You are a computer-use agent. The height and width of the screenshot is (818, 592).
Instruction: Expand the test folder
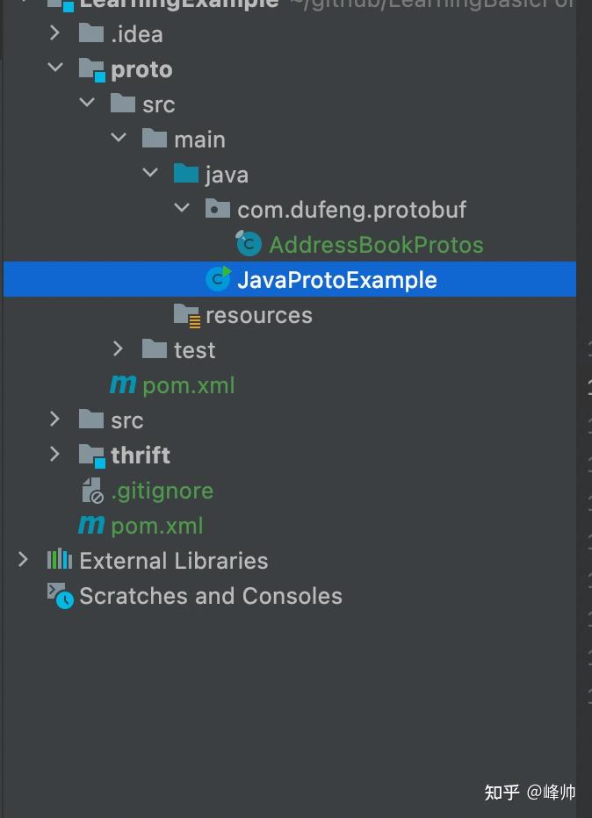click(x=118, y=349)
